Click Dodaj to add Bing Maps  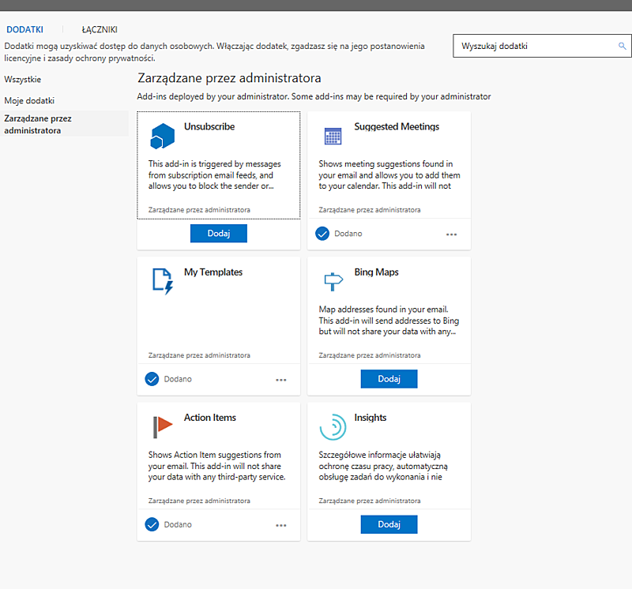(389, 379)
